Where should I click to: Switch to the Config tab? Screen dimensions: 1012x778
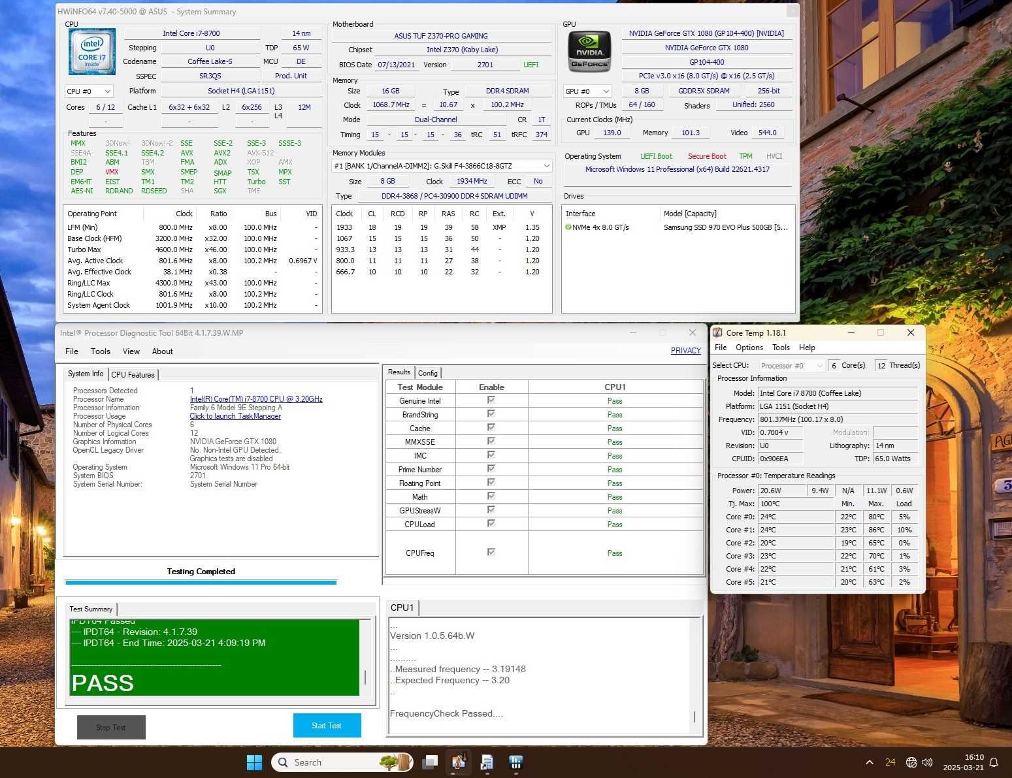428,373
